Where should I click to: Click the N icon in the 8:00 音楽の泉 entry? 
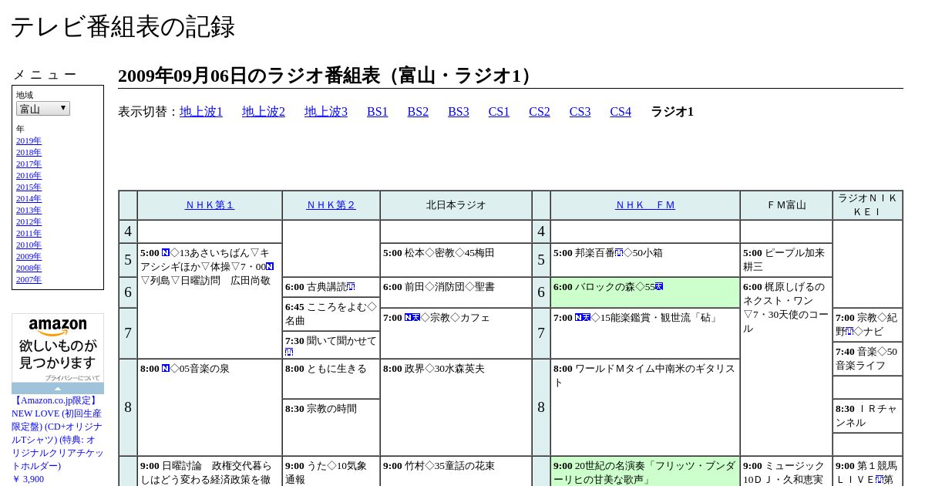(166, 369)
